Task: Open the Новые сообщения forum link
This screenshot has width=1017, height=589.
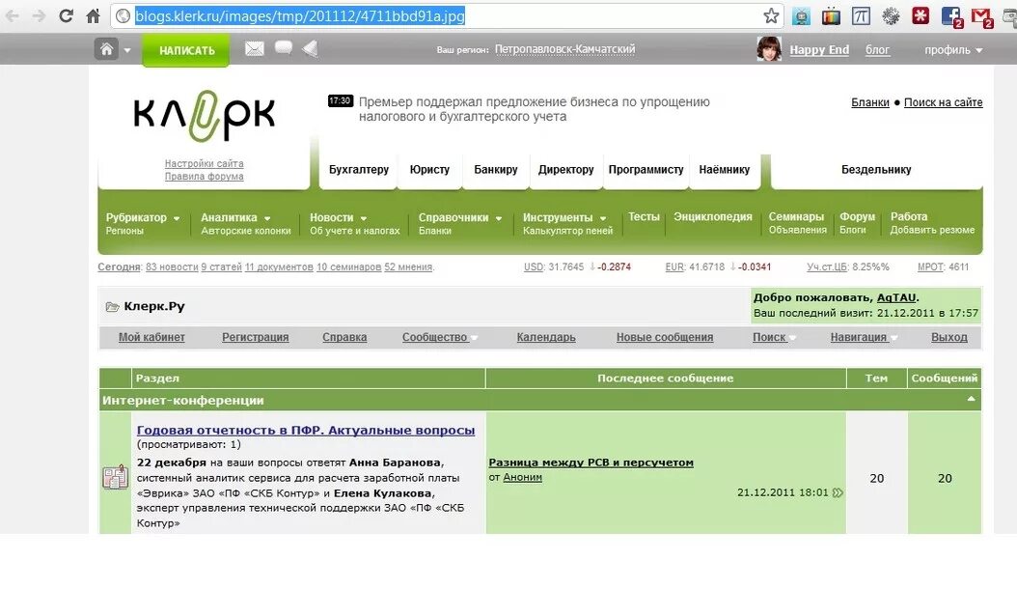Action: [665, 338]
